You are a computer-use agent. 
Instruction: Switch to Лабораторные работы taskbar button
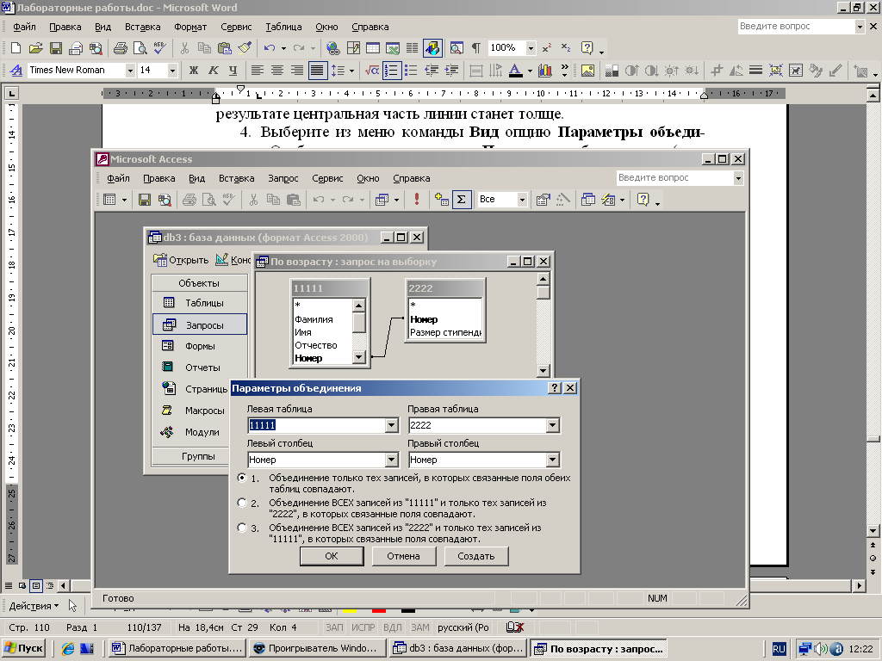(177, 648)
